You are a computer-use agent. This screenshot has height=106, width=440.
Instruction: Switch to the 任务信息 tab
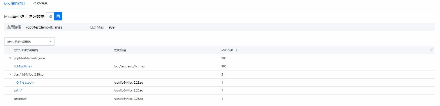point(40,4)
